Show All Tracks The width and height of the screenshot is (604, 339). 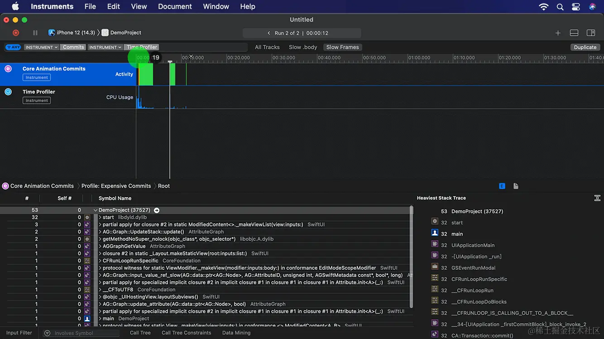pos(267,47)
